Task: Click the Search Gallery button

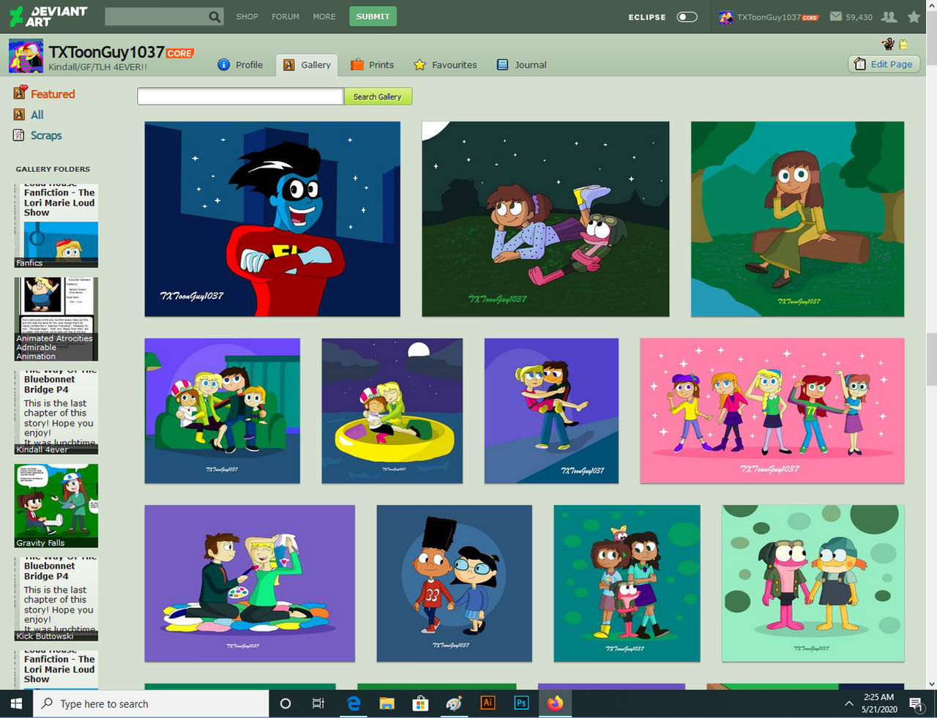Action: click(378, 97)
